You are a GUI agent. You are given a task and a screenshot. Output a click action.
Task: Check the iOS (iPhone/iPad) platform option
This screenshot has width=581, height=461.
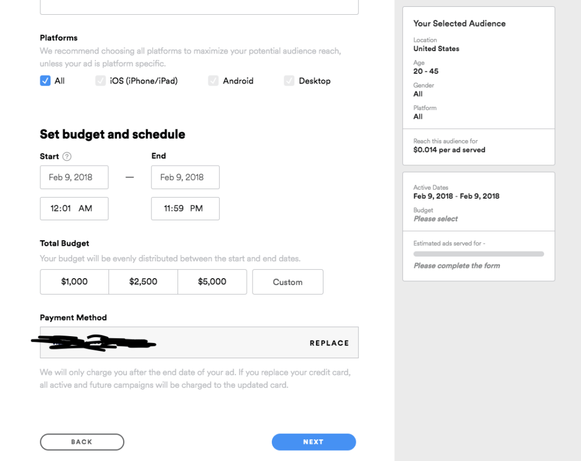(100, 81)
